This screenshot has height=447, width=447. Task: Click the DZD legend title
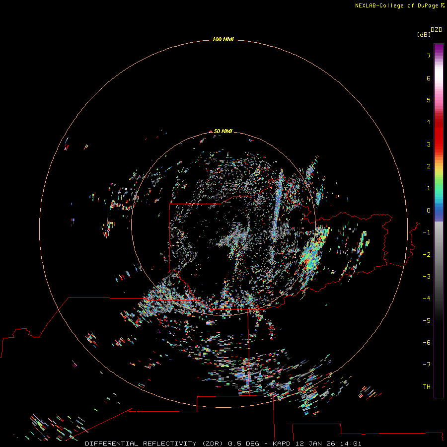pyautogui.click(x=436, y=30)
